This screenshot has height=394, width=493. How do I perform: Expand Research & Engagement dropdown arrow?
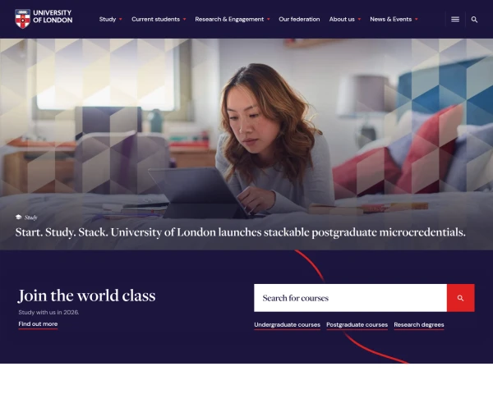(x=268, y=20)
